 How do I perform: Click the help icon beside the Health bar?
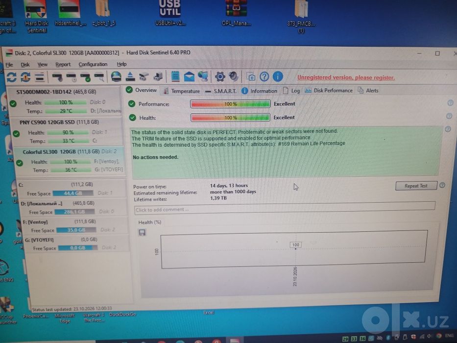click(449, 116)
